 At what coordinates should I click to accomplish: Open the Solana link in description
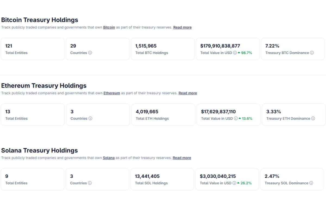coord(109,158)
